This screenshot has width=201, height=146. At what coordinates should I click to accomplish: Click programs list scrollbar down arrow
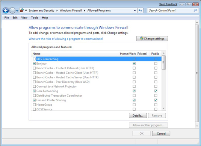click(163, 108)
